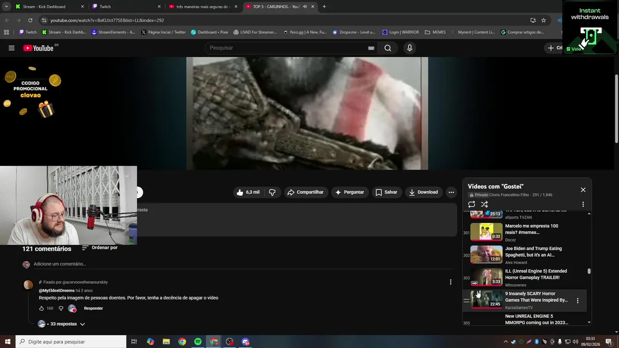Click the Perguntar button
This screenshot has width=619, height=348.
350,192
